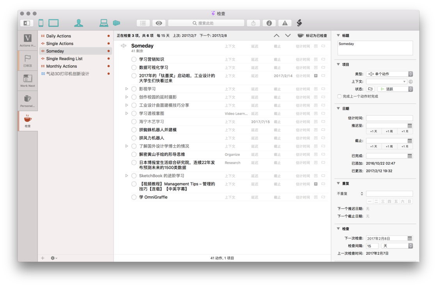Click the laptop toolbar icon

[104, 23]
